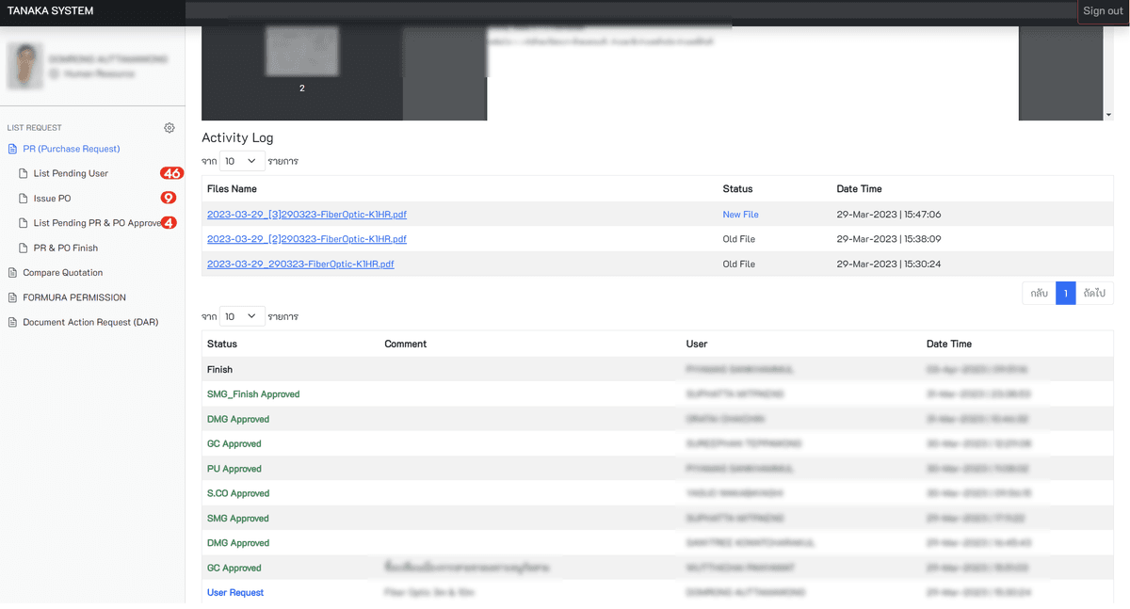
Task: Go to the next page with ถัดไป
Action: (1094, 294)
